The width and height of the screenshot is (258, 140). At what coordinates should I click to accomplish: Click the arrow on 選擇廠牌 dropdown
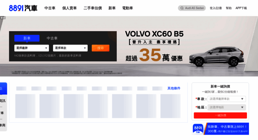pos(46,48)
